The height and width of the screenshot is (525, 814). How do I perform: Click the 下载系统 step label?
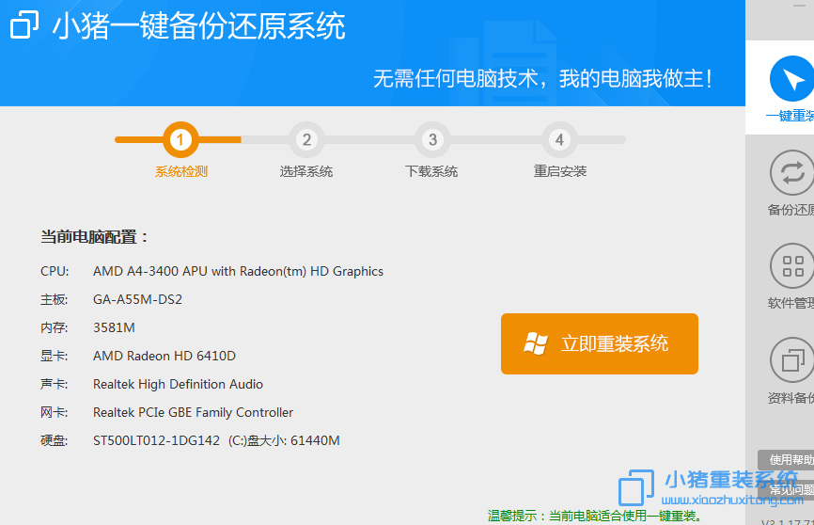point(431,171)
